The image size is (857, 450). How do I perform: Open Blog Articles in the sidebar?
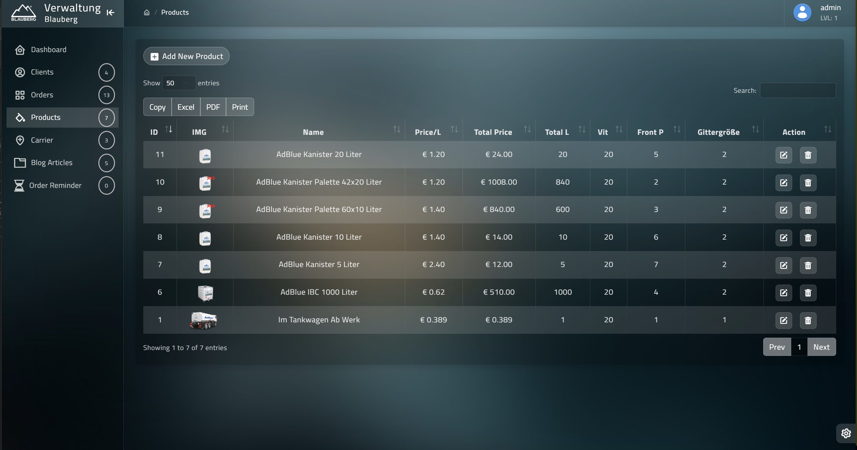[63, 162]
